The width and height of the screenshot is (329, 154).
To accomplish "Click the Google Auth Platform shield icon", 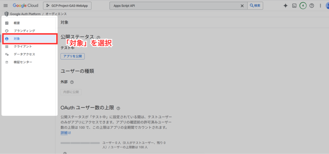I will coord(6,14).
